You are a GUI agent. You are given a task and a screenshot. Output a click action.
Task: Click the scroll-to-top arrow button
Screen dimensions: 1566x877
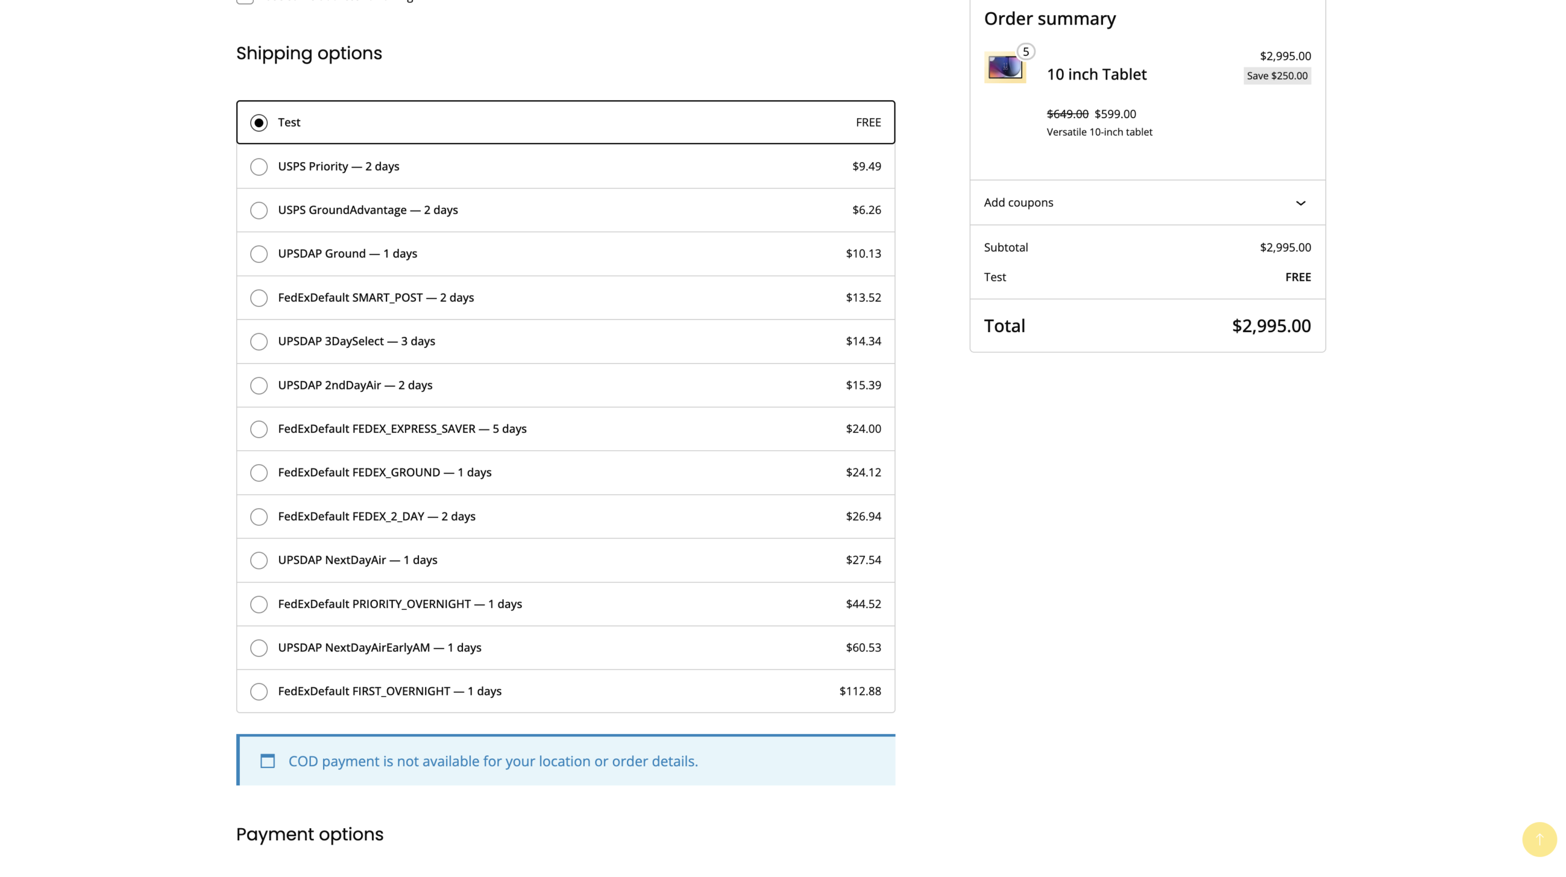pos(1539,839)
